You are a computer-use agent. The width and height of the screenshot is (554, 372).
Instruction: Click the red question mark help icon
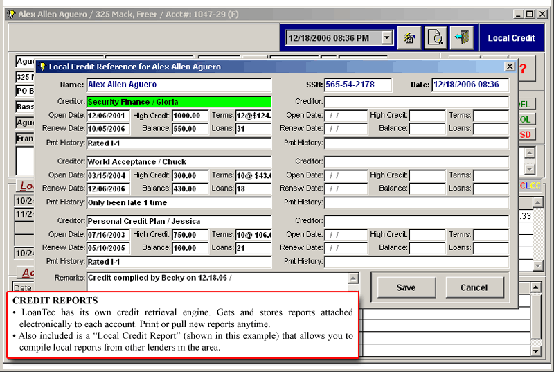[524, 69]
